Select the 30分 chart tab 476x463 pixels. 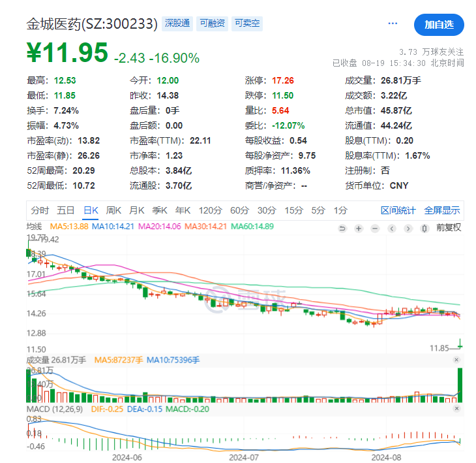click(267, 210)
